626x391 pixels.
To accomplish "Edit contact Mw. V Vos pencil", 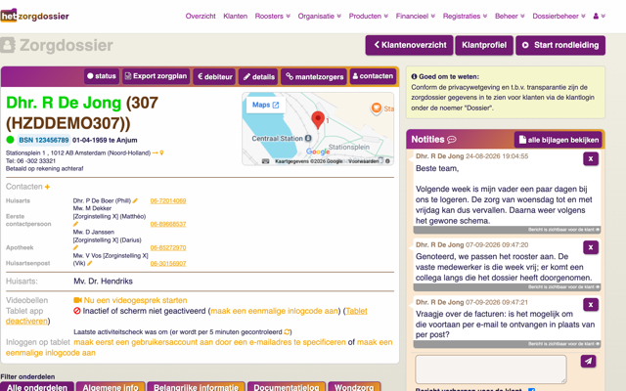I will pos(90,263).
